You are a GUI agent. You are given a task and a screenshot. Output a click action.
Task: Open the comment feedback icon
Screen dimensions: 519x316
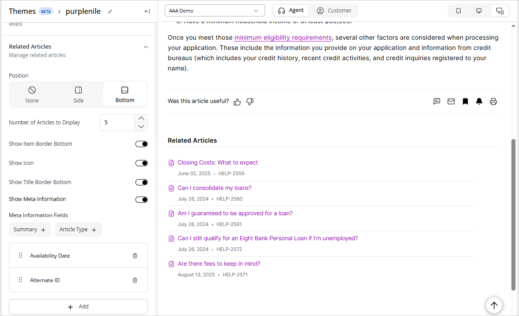437,102
